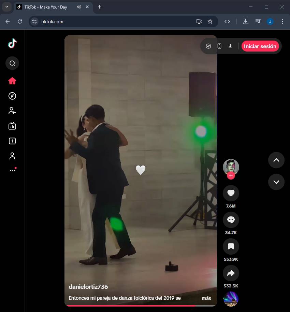Select the TikTok - Make Your Day tab
The width and height of the screenshot is (290, 312).
tap(46, 7)
